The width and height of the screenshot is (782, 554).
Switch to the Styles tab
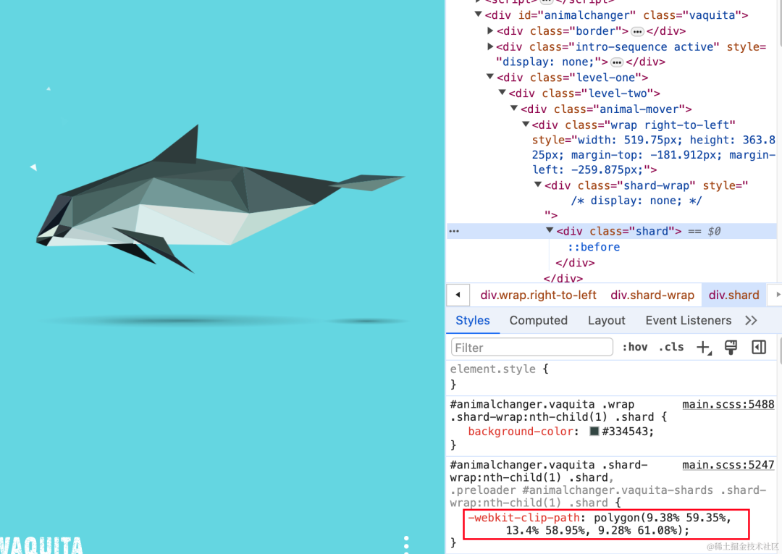(x=473, y=321)
